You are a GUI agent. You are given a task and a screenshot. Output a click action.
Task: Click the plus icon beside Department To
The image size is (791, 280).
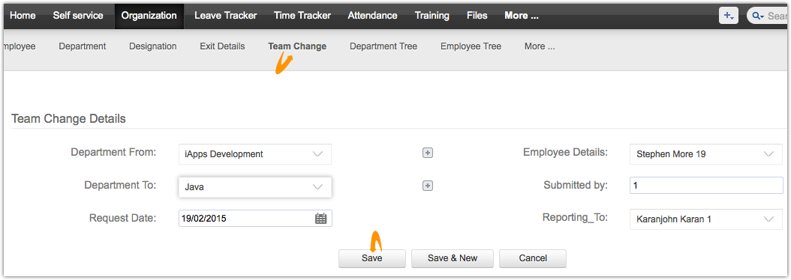point(428,186)
